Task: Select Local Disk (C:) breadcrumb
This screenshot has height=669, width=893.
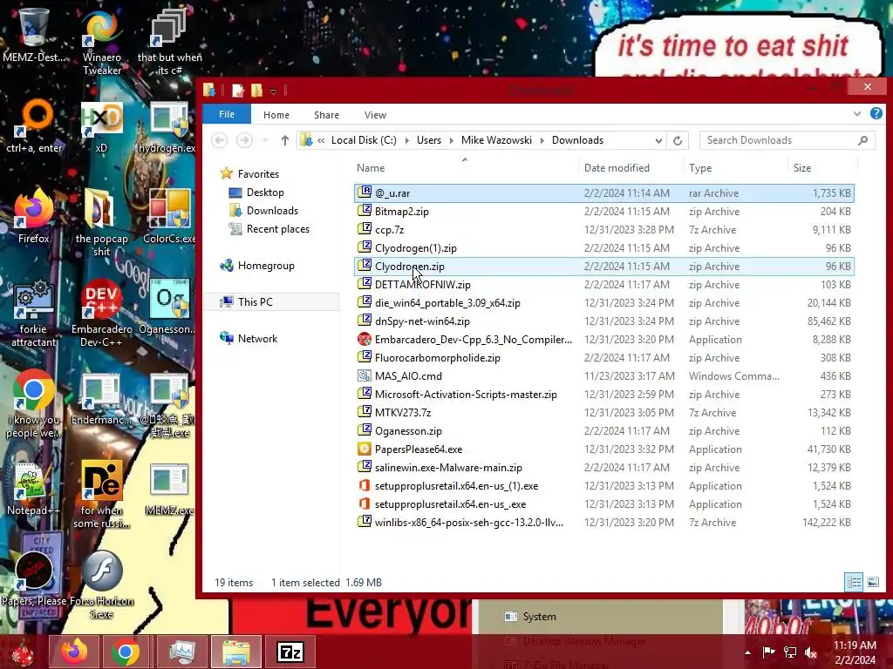Action: pos(364,140)
